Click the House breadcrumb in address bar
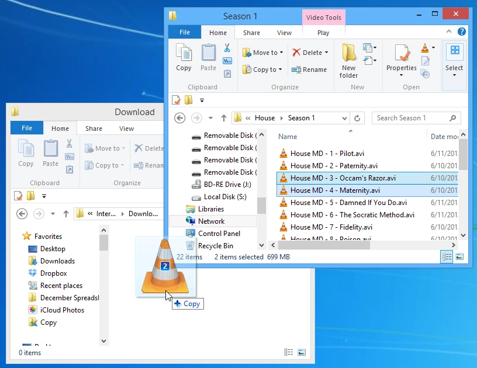This screenshot has height=368, width=477. click(x=265, y=118)
